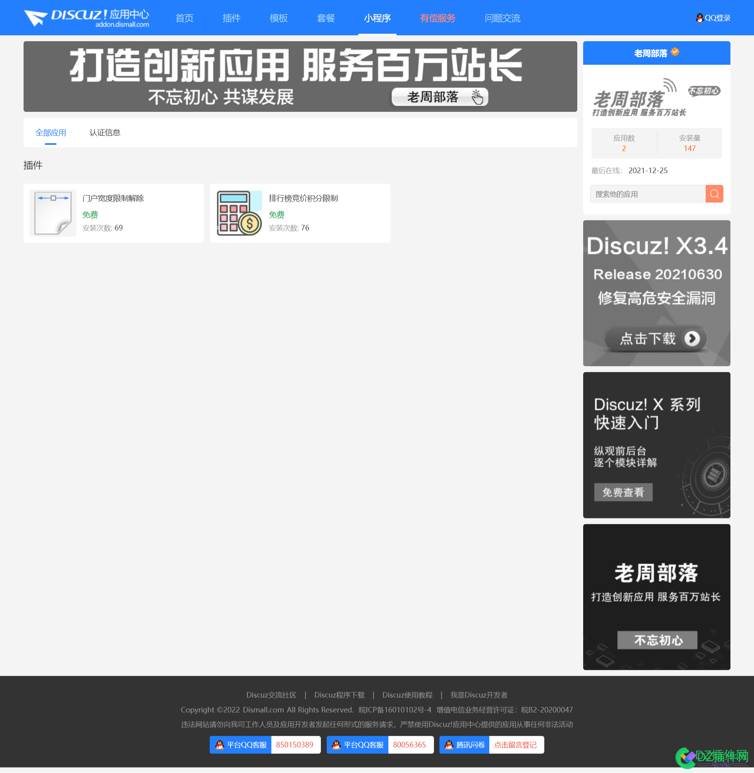Open the 首页 navigation item

[x=185, y=18]
